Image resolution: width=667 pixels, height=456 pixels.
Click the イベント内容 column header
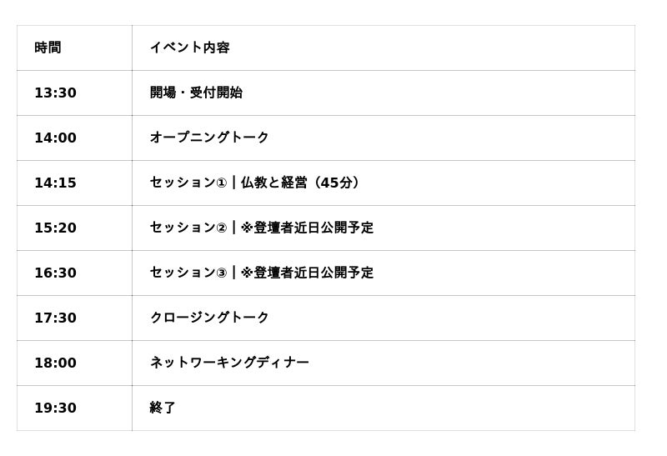click(189, 48)
